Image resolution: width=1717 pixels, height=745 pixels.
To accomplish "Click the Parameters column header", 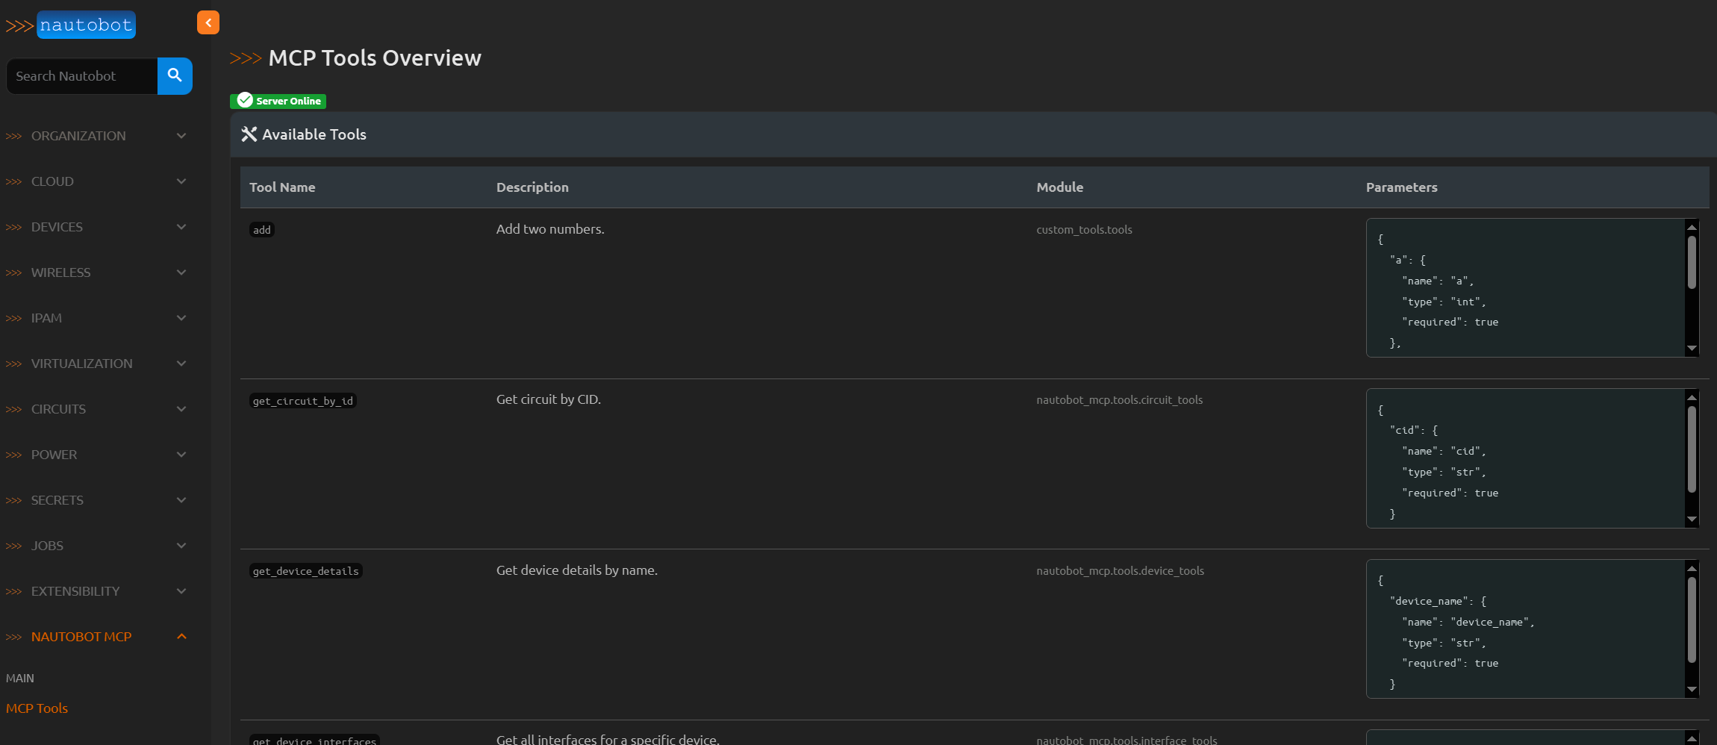I will click(1401, 187).
